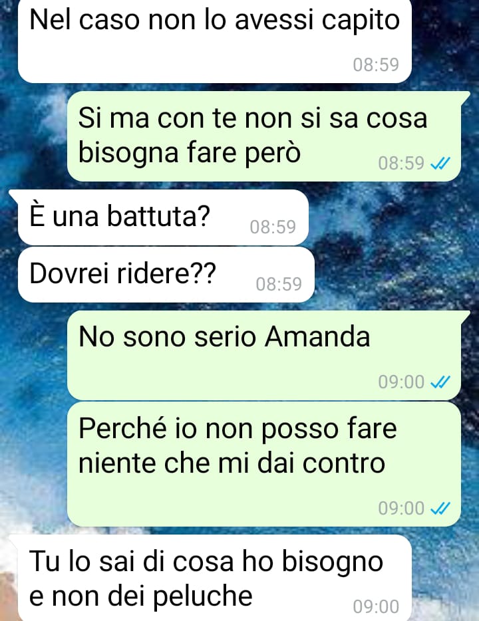Tap 08:59 timestamp on "Nel caso" message
Viewport: 479px width, 621px height.
point(376,64)
